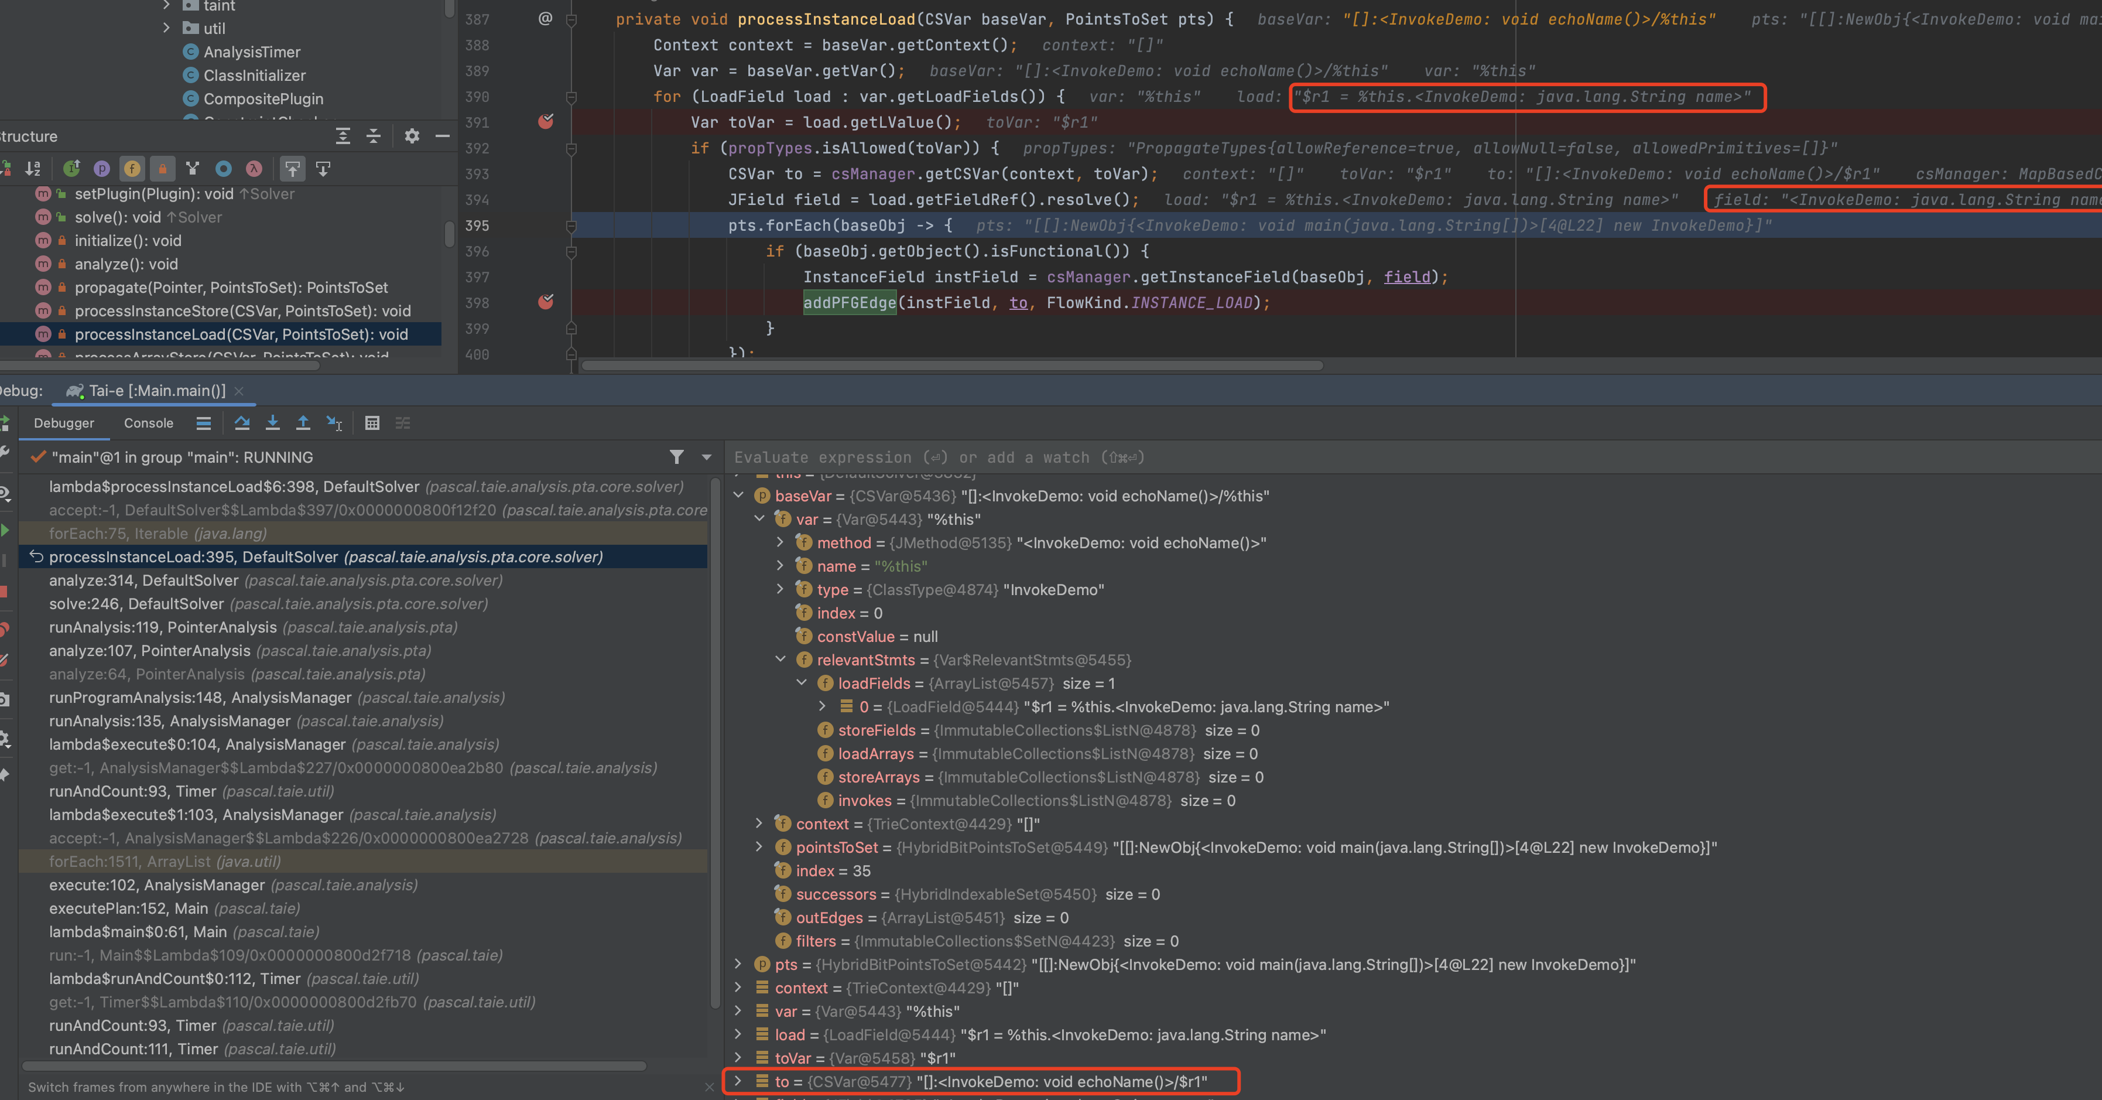This screenshot has height=1100, width=2102.
Task: Select lambda$processInstanceLoad$6:398 stack frame
Action: coord(363,486)
